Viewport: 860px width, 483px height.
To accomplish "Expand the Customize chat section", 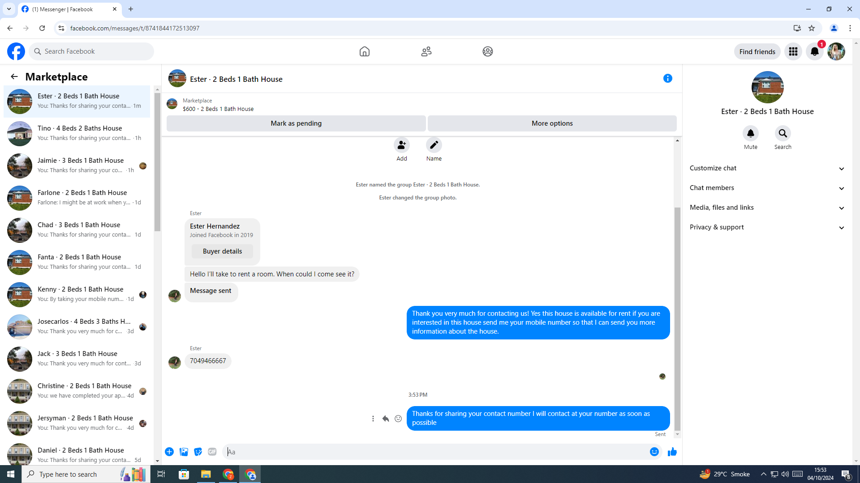I will pyautogui.click(x=767, y=168).
